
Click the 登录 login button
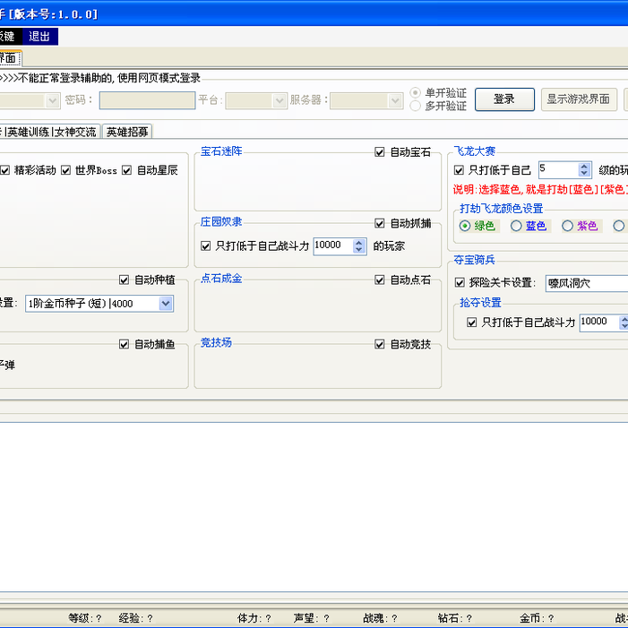(504, 99)
